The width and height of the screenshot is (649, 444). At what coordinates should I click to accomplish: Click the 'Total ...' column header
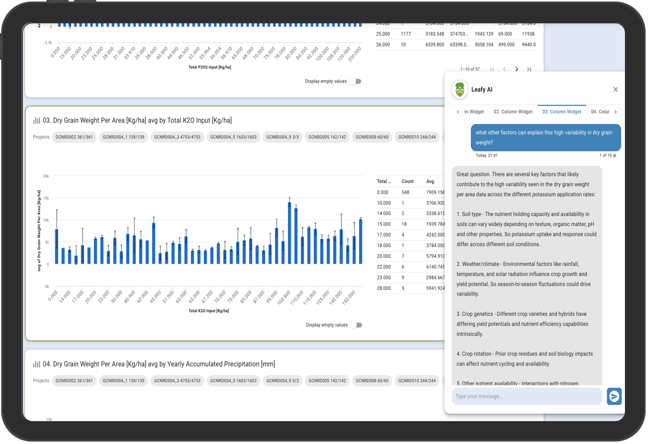click(384, 182)
